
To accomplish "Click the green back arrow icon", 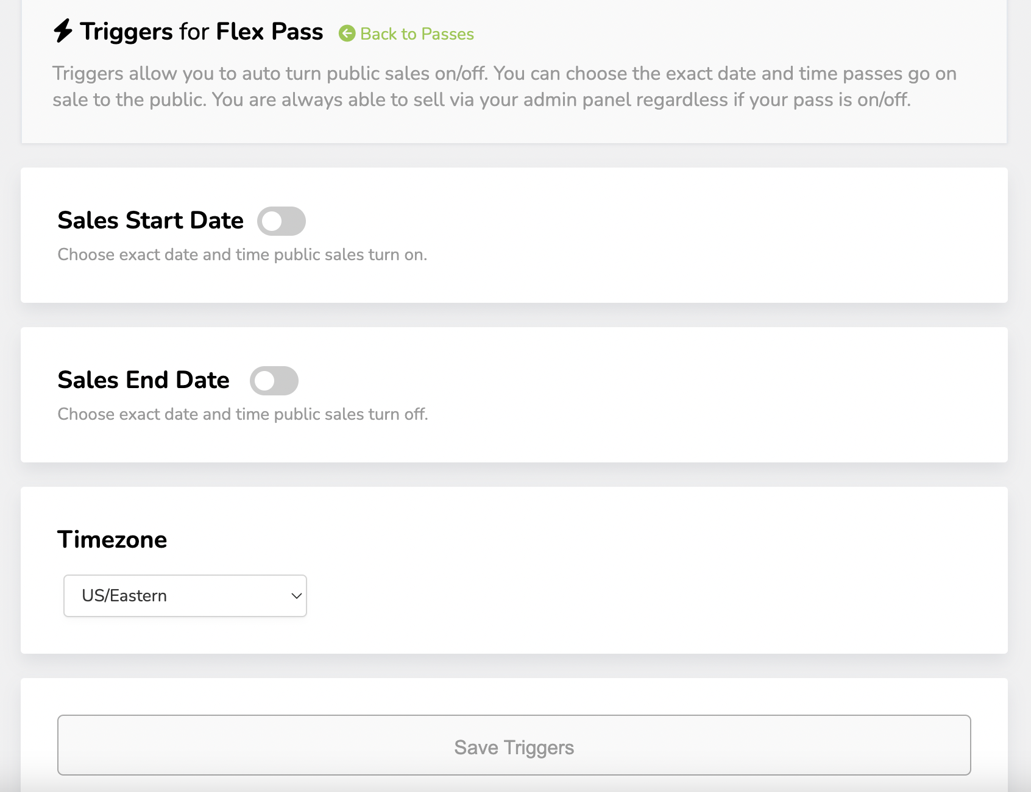I will click(x=347, y=34).
